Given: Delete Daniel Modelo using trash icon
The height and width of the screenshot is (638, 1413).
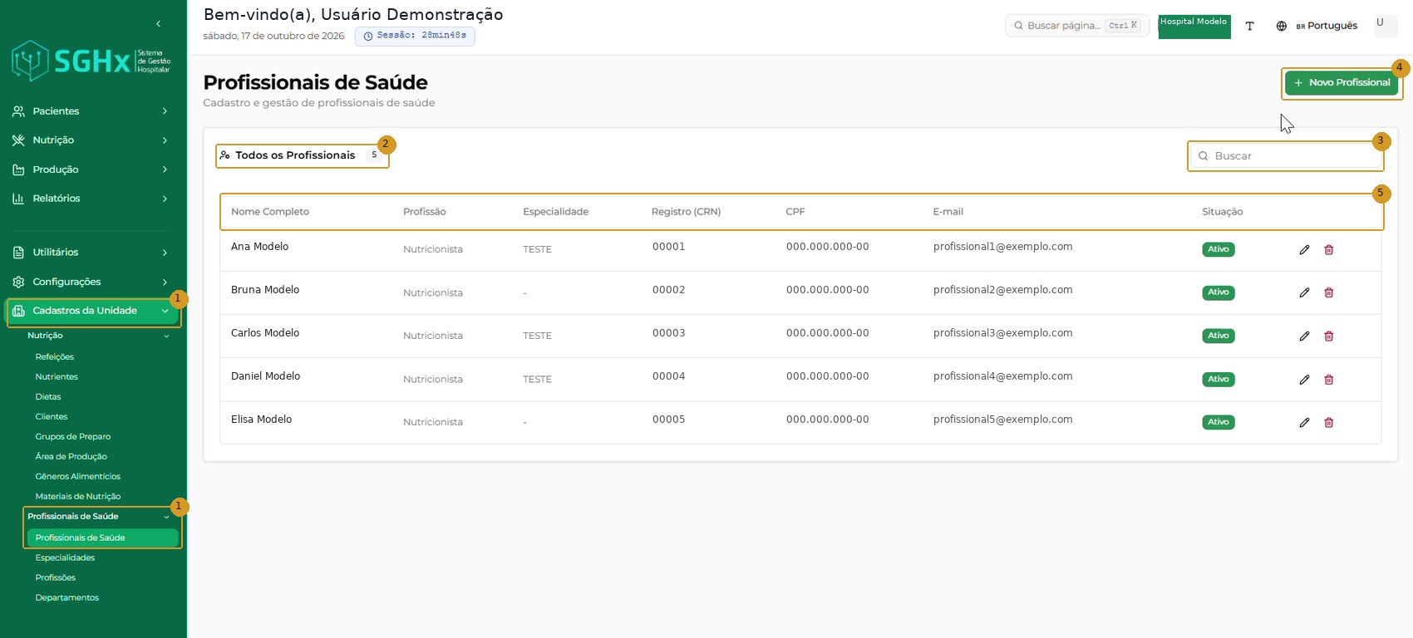Looking at the screenshot, I should click(x=1329, y=380).
